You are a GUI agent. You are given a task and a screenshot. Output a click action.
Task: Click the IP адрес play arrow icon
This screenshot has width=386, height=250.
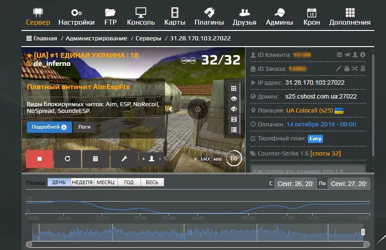coord(253,82)
